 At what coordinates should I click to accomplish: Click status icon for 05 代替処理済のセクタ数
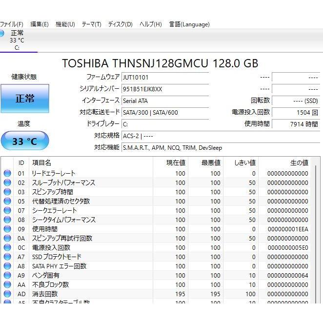(x=7, y=201)
